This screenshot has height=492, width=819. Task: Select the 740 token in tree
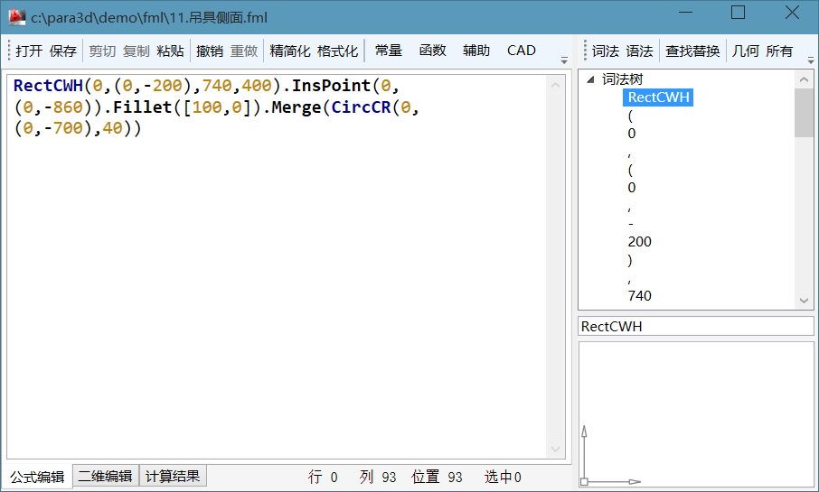click(639, 296)
